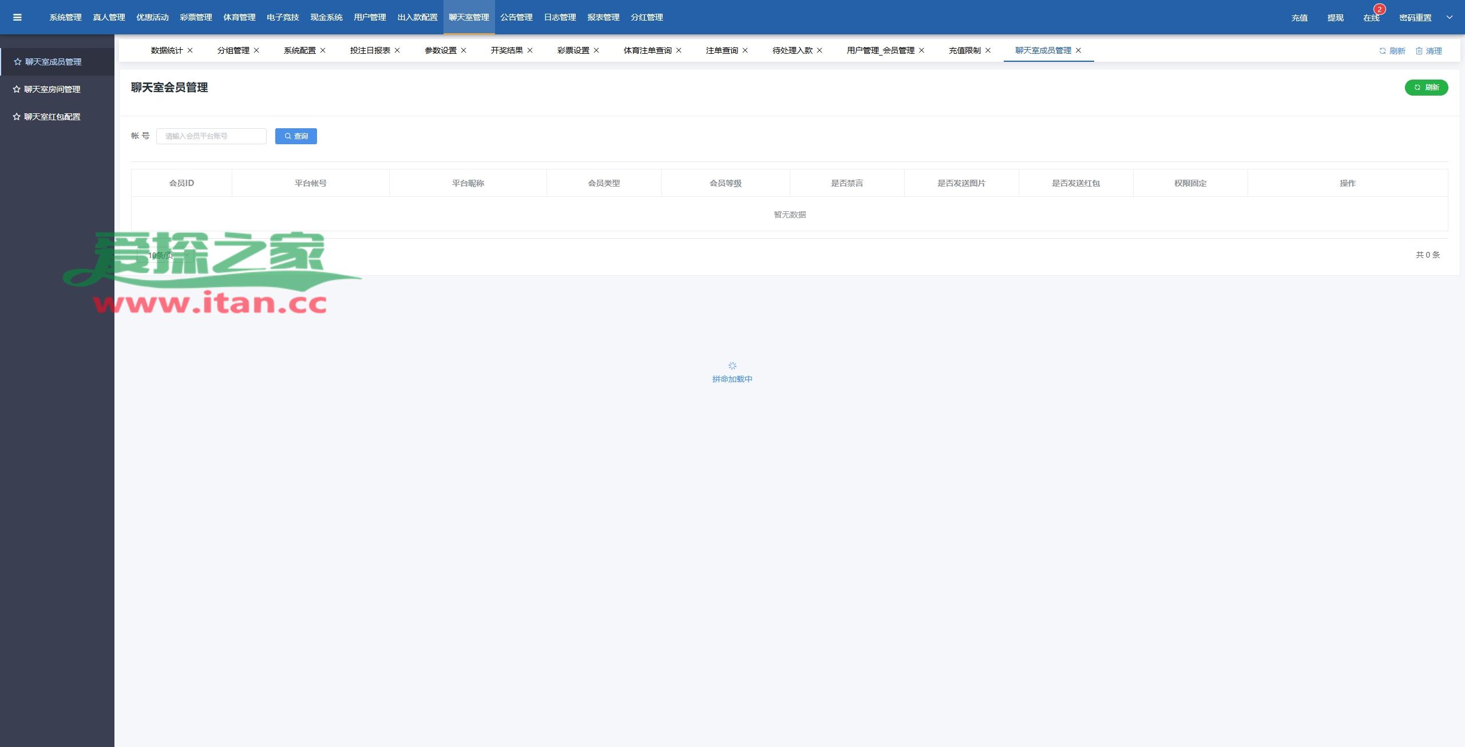1465x747 pixels.
Task: Click the 帐号 member account input field
Action: point(211,136)
